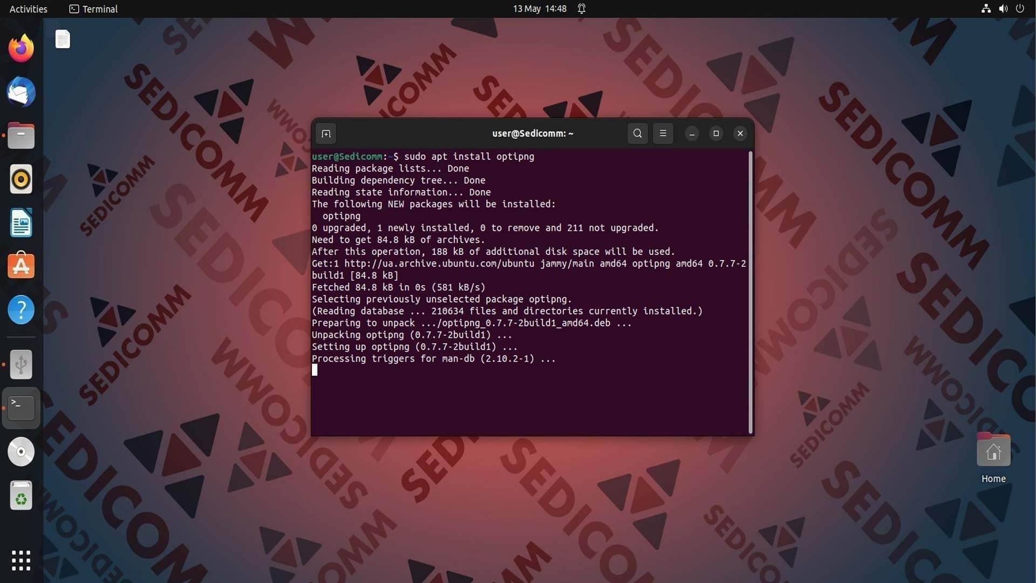Open the clock showing 13 May 14:48
The height and width of the screenshot is (583, 1036).
click(540, 9)
